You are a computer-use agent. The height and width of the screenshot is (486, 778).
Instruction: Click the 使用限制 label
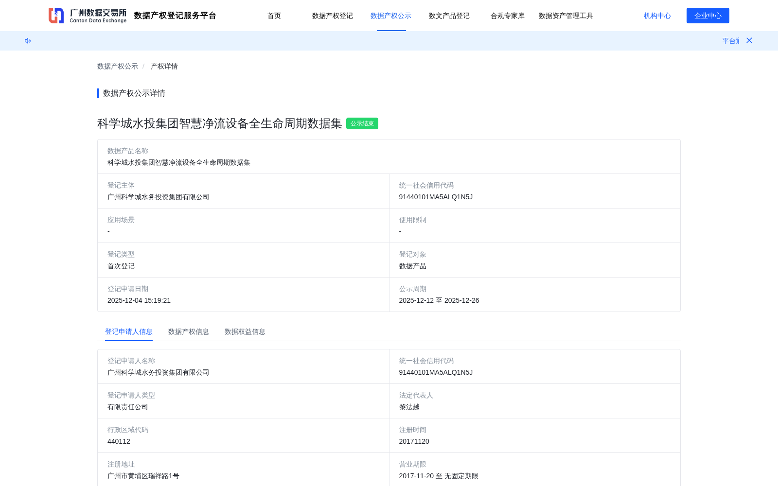point(413,220)
